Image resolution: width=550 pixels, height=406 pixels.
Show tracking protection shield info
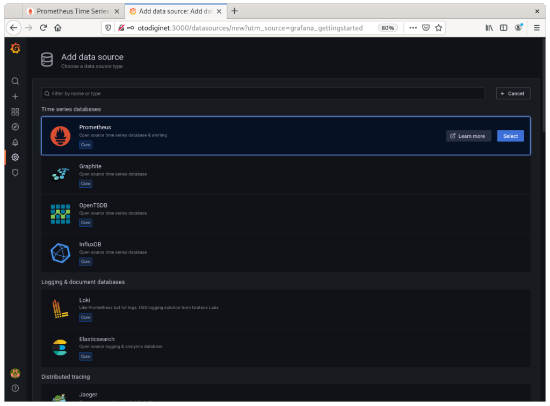[108, 28]
